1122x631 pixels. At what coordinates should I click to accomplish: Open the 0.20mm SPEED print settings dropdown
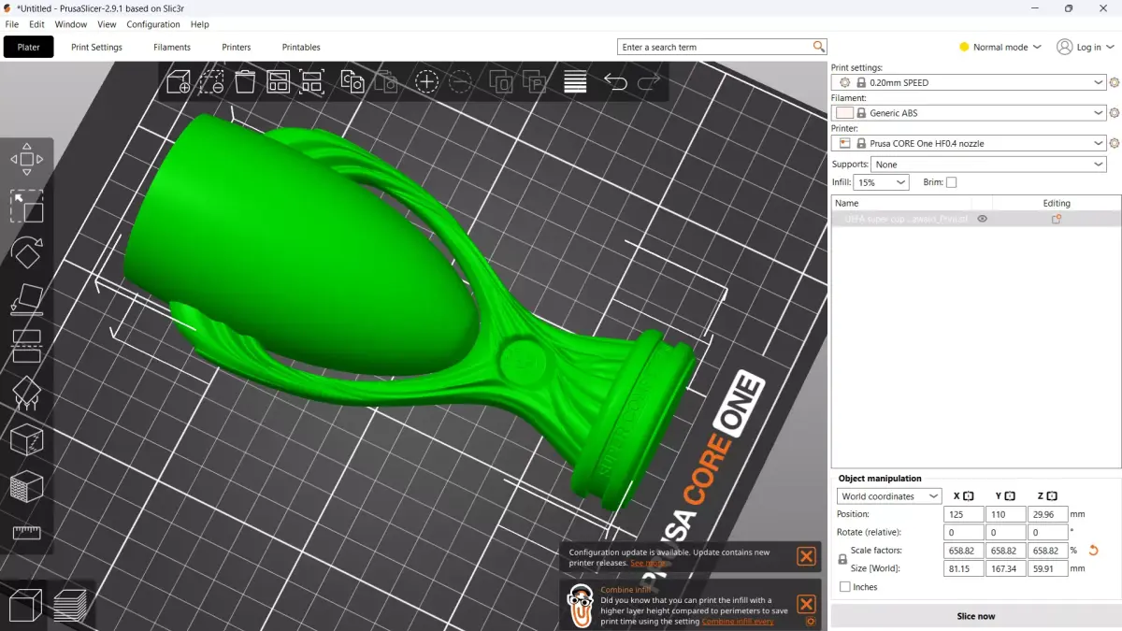tap(969, 82)
